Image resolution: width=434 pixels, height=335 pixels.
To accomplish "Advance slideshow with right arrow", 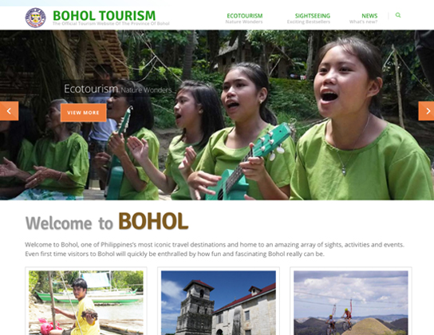I will pyautogui.click(x=426, y=111).
